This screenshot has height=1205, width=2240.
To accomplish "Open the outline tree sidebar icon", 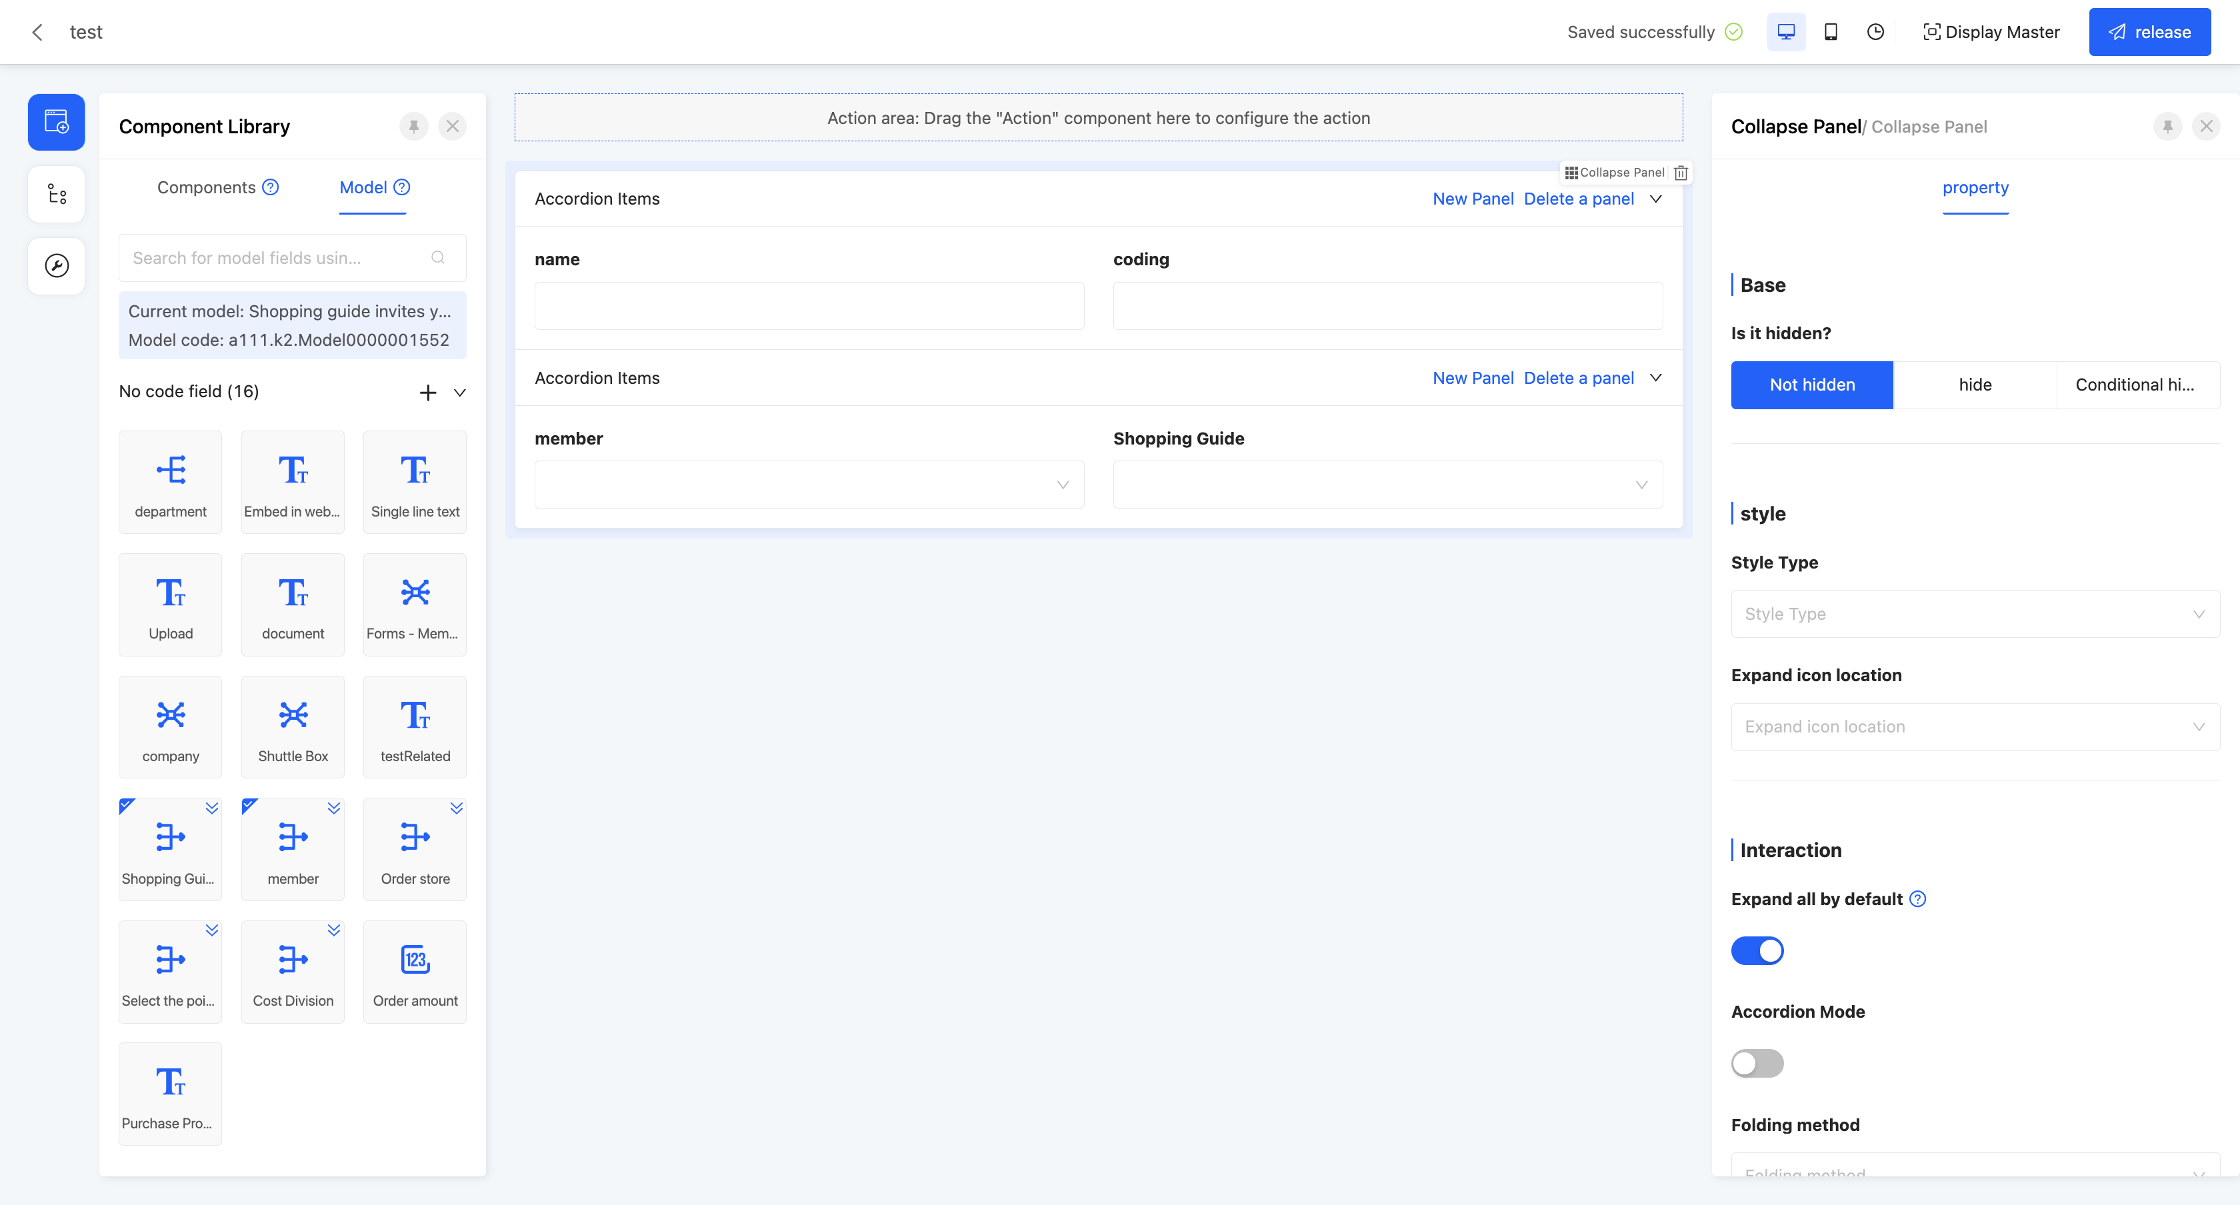I will (57, 194).
